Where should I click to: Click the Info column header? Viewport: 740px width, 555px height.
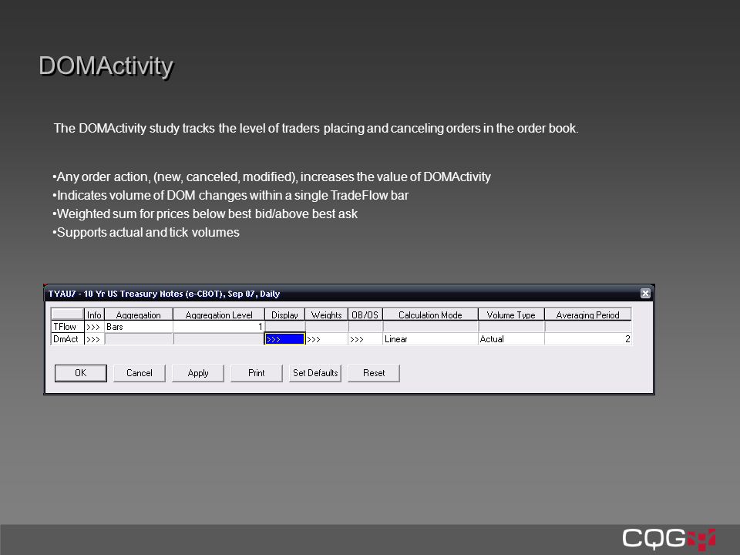coord(94,314)
